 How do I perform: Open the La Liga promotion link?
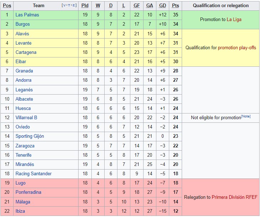pyautogui.click(x=234, y=20)
